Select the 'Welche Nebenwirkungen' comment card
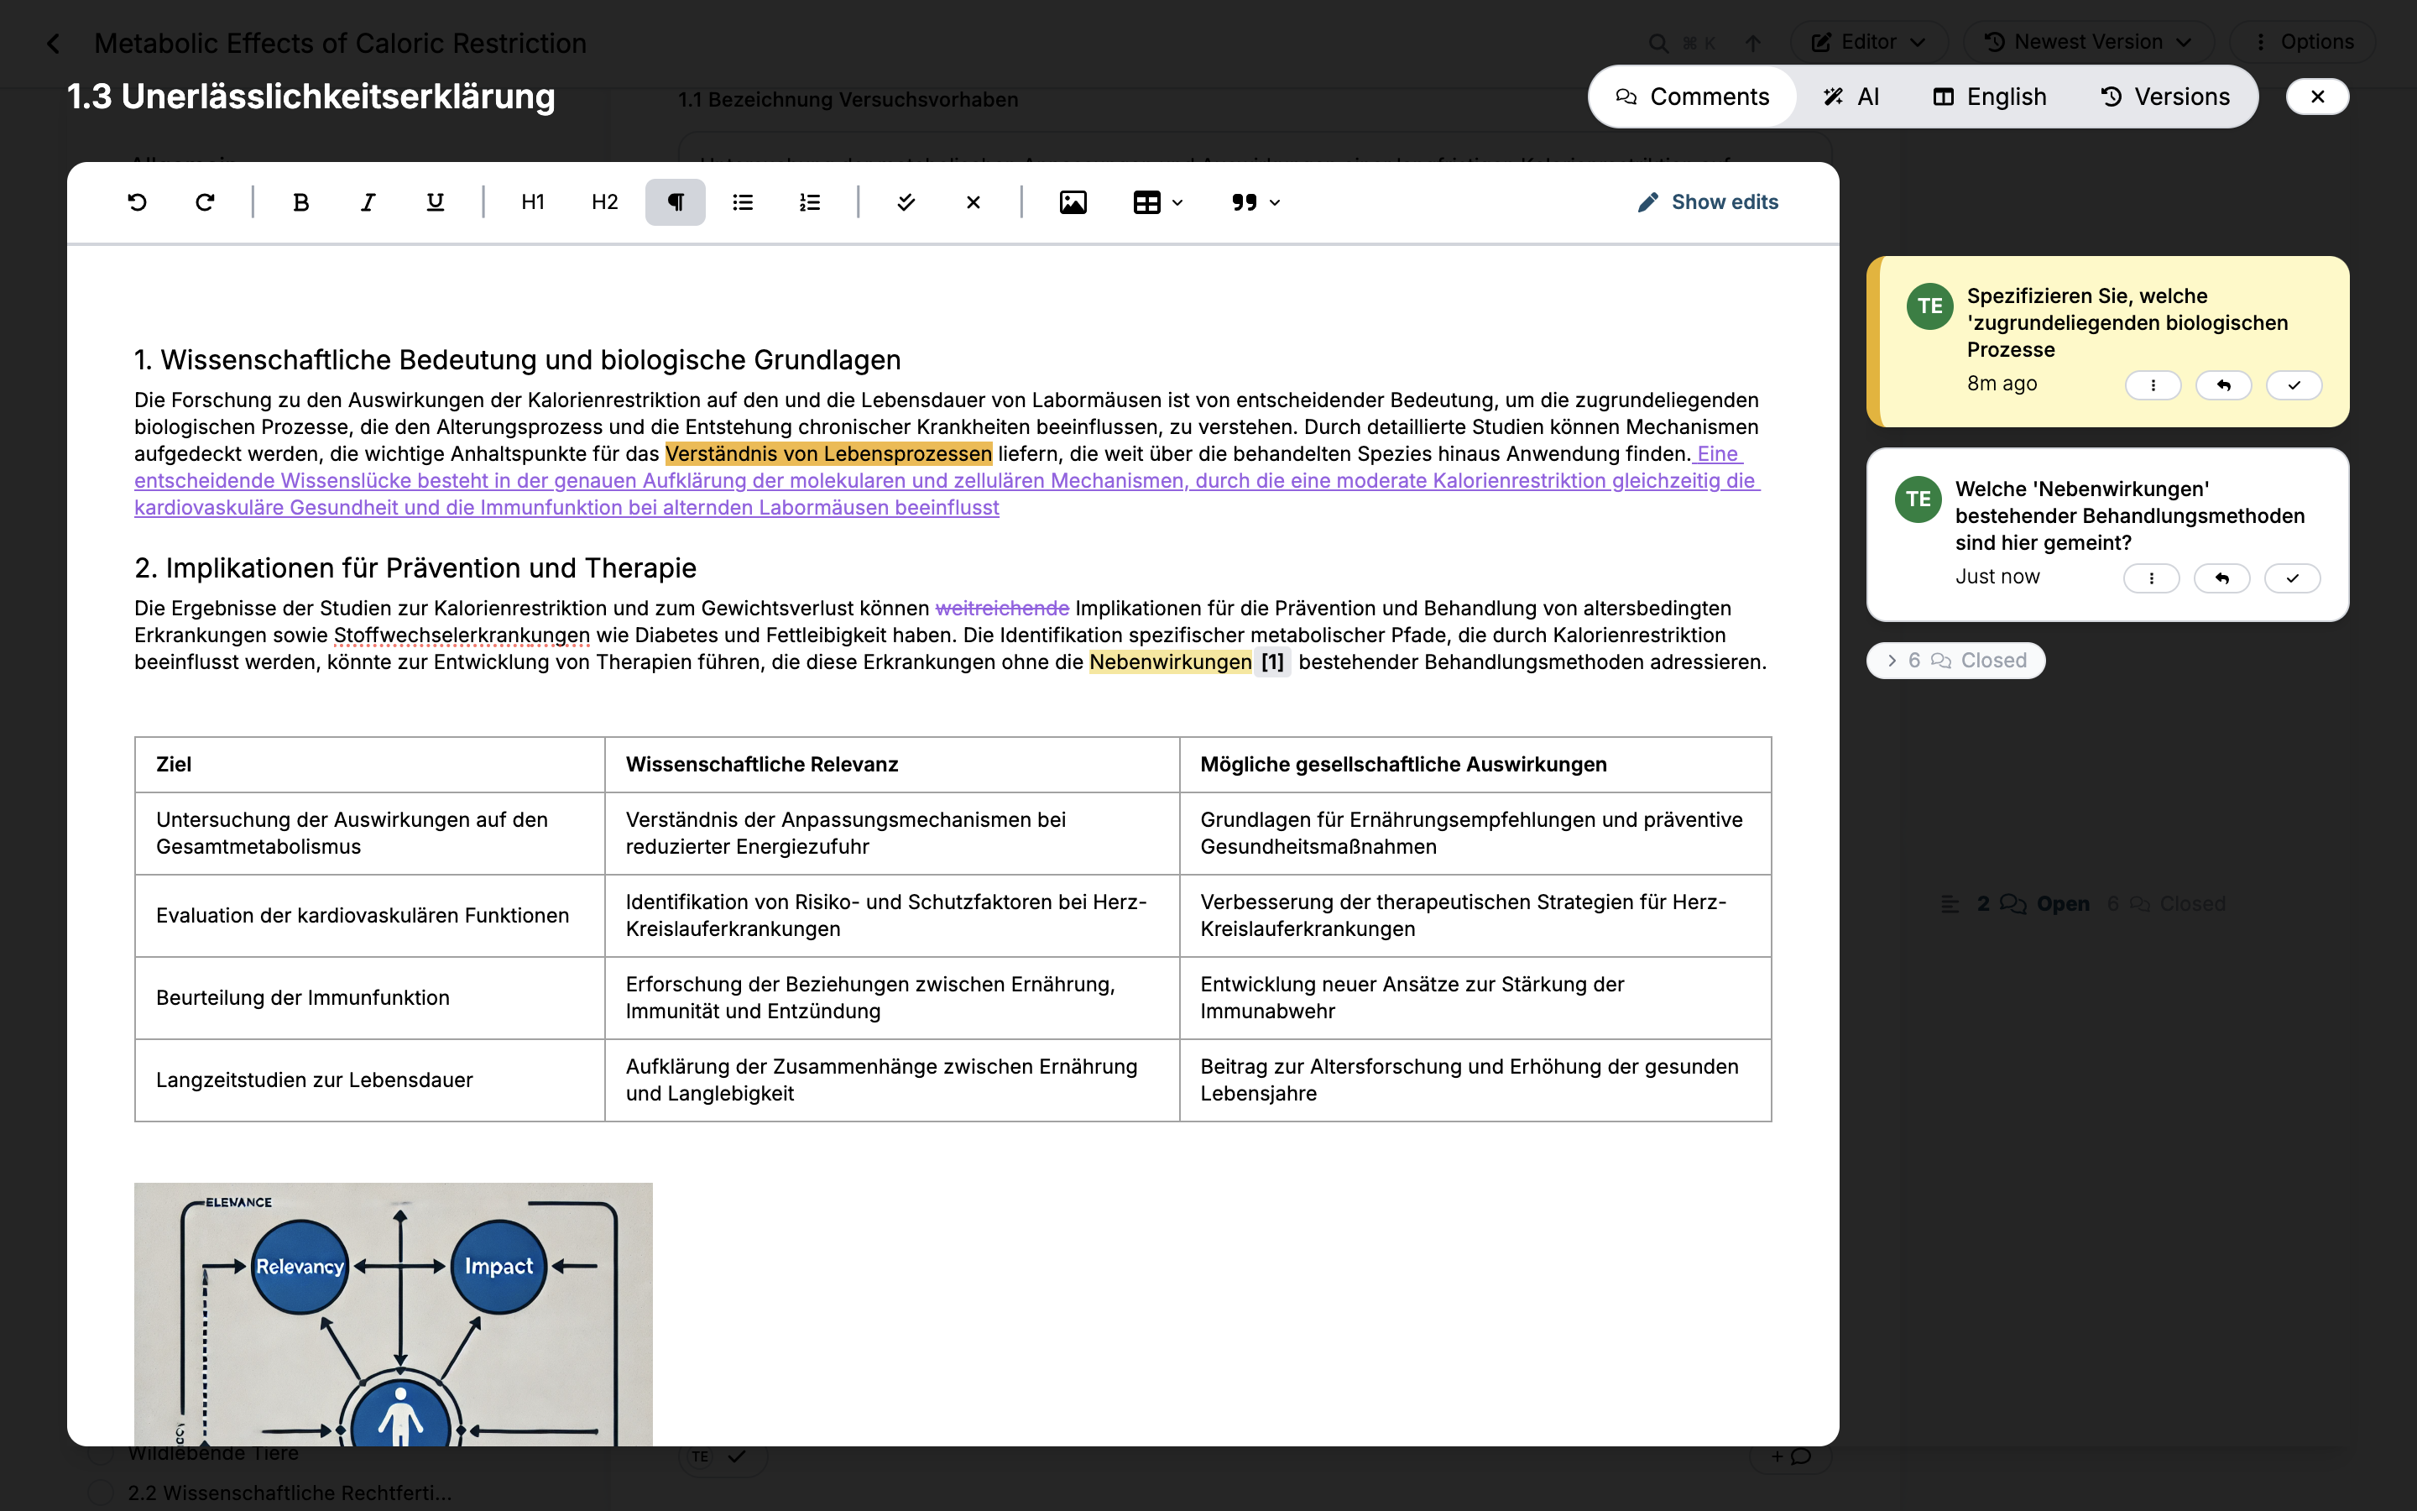This screenshot has height=1511, width=2417. (2107, 534)
